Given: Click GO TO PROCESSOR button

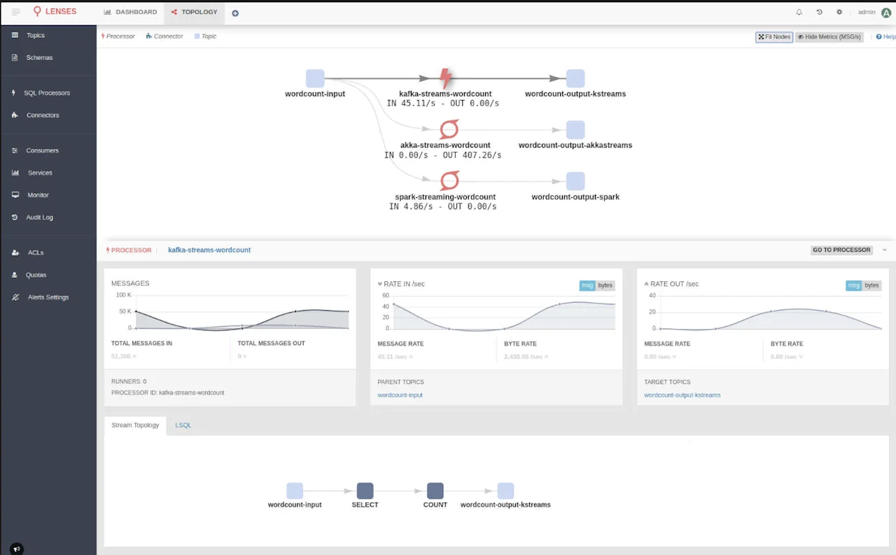Looking at the screenshot, I should coord(842,250).
